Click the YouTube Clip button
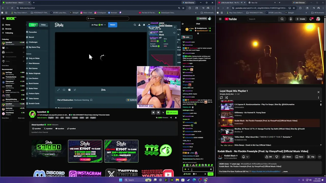 (311, 157)
